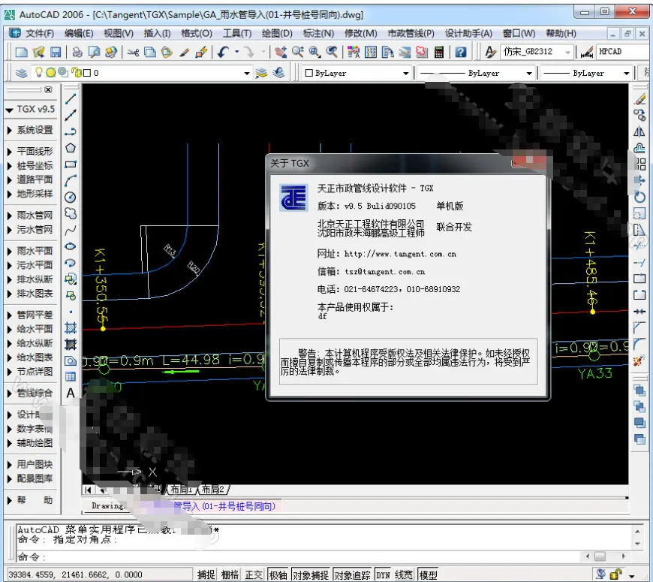Toggle 极轴 polar tracking
653x582 pixels.
click(x=278, y=575)
